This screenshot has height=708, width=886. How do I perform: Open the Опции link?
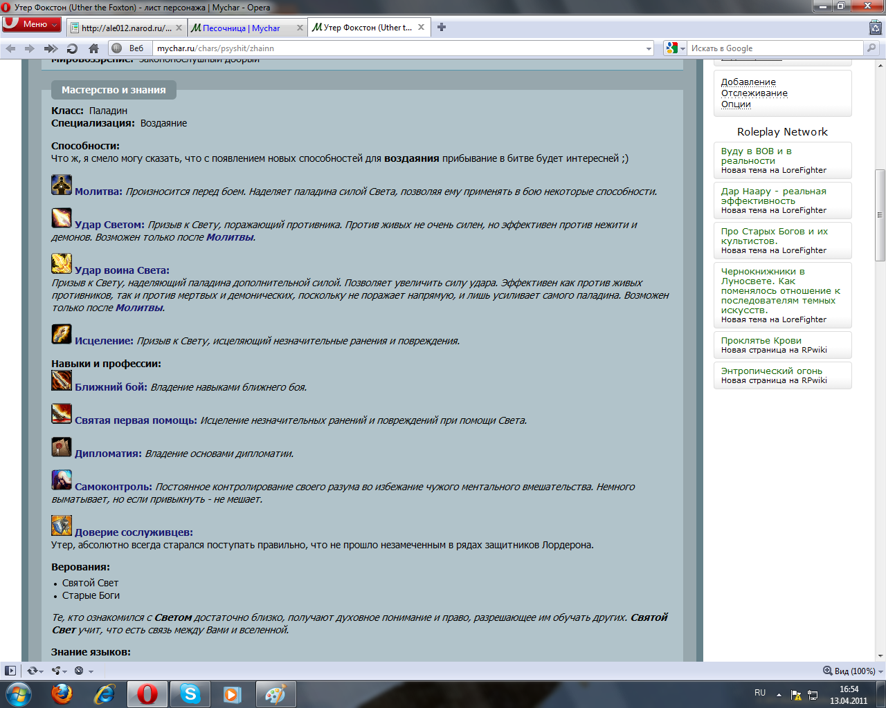point(736,104)
